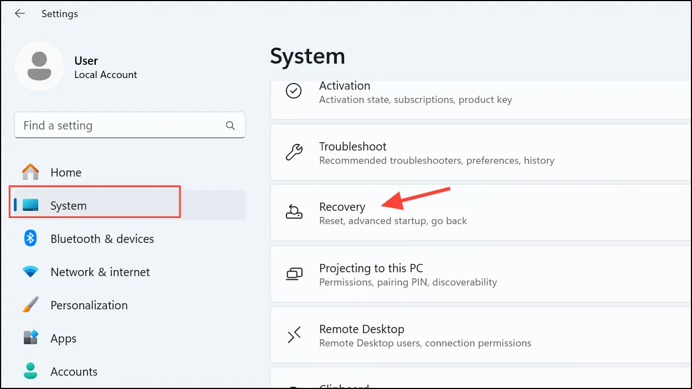Open Remote Desktop settings
The image size is (692, 389).
tap(481, 335)
